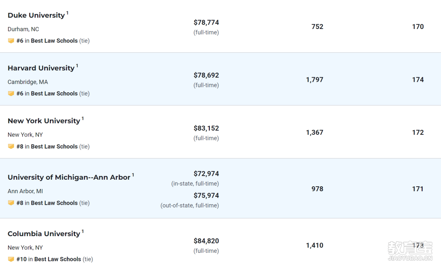Click the footnote marker after Duke University

point(67,13)
